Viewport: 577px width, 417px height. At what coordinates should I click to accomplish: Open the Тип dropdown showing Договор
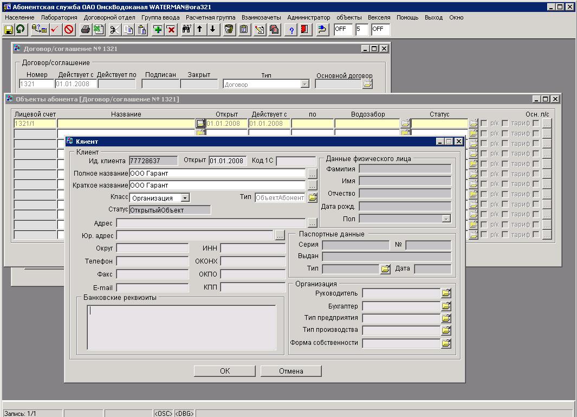(x=304, y=84)
